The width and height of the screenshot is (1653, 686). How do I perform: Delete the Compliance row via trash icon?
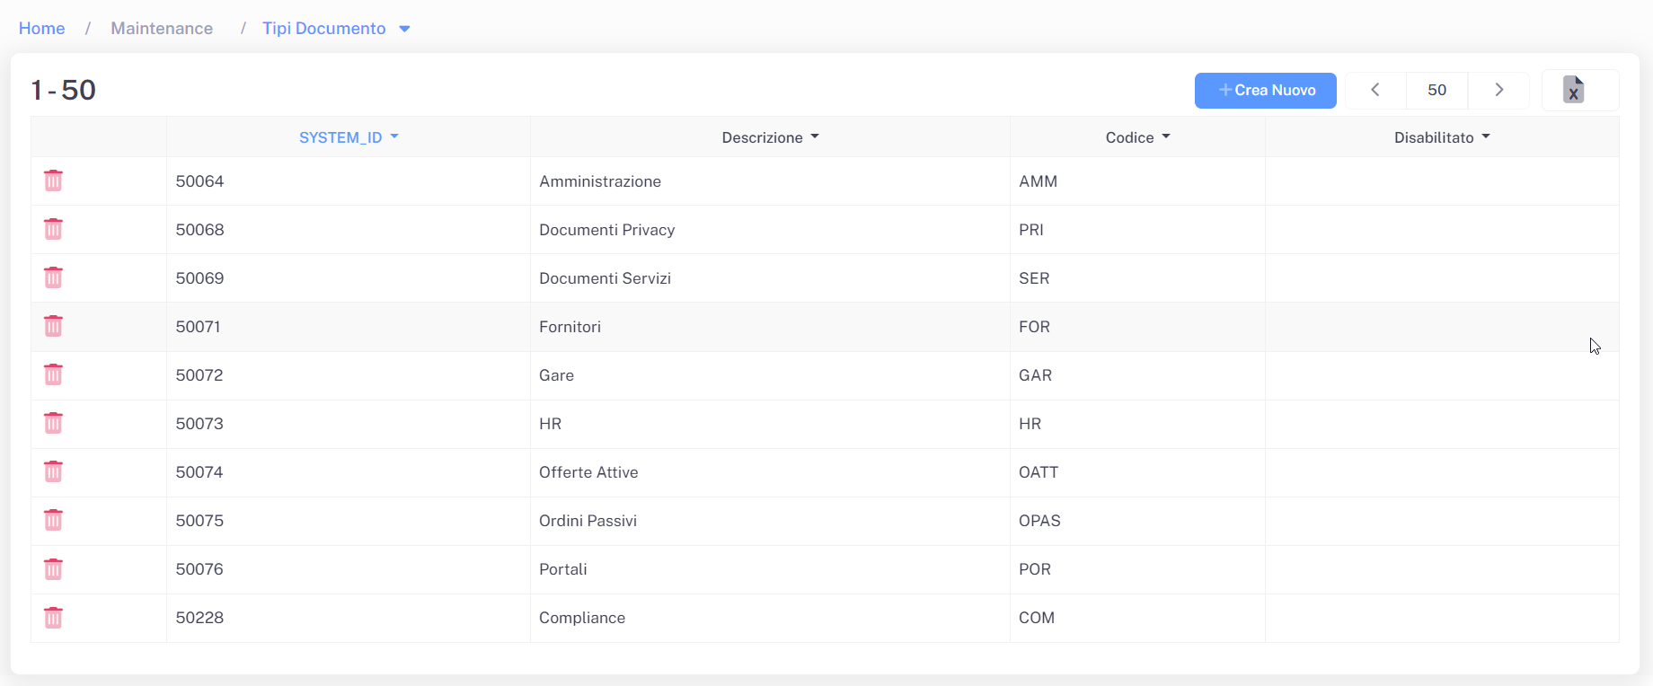click(x=53, y=618)
